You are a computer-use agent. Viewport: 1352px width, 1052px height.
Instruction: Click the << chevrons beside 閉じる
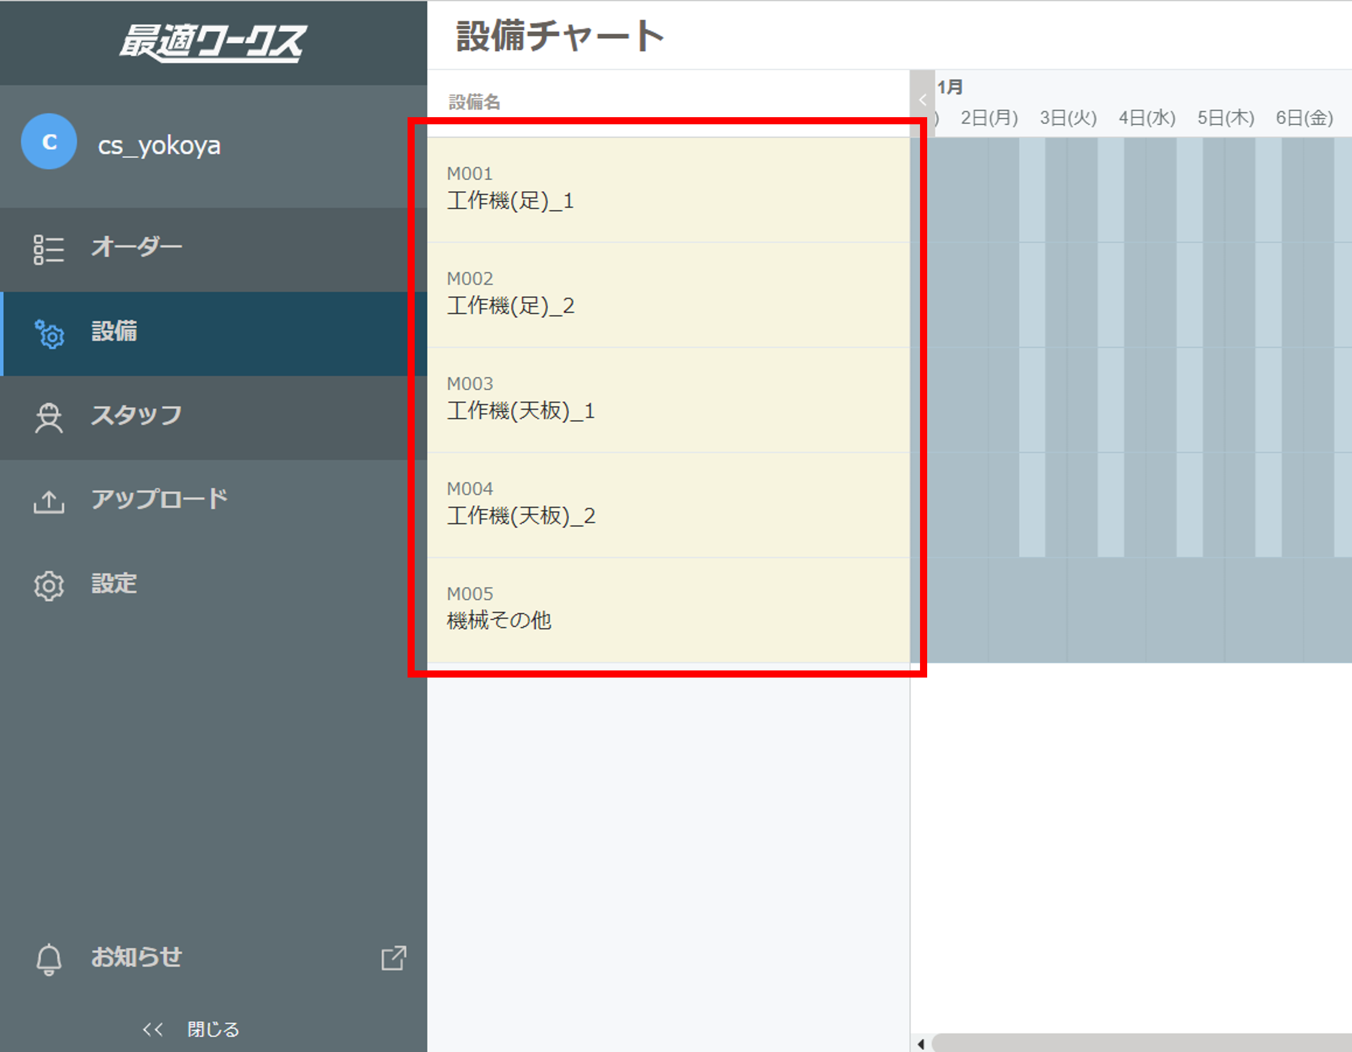pos(153,1029)
